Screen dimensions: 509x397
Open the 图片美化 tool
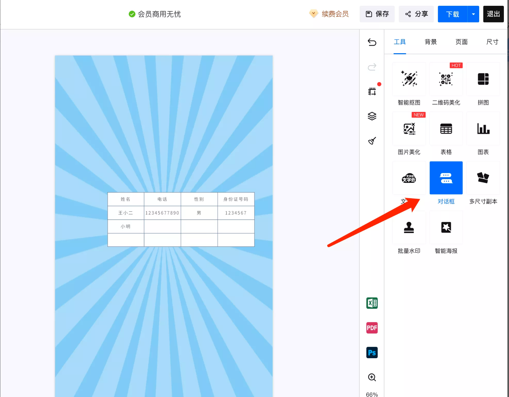[409, 129]
